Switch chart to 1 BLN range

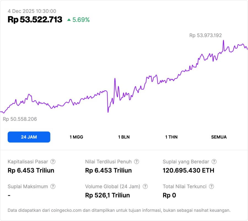(x=124, y=137)
